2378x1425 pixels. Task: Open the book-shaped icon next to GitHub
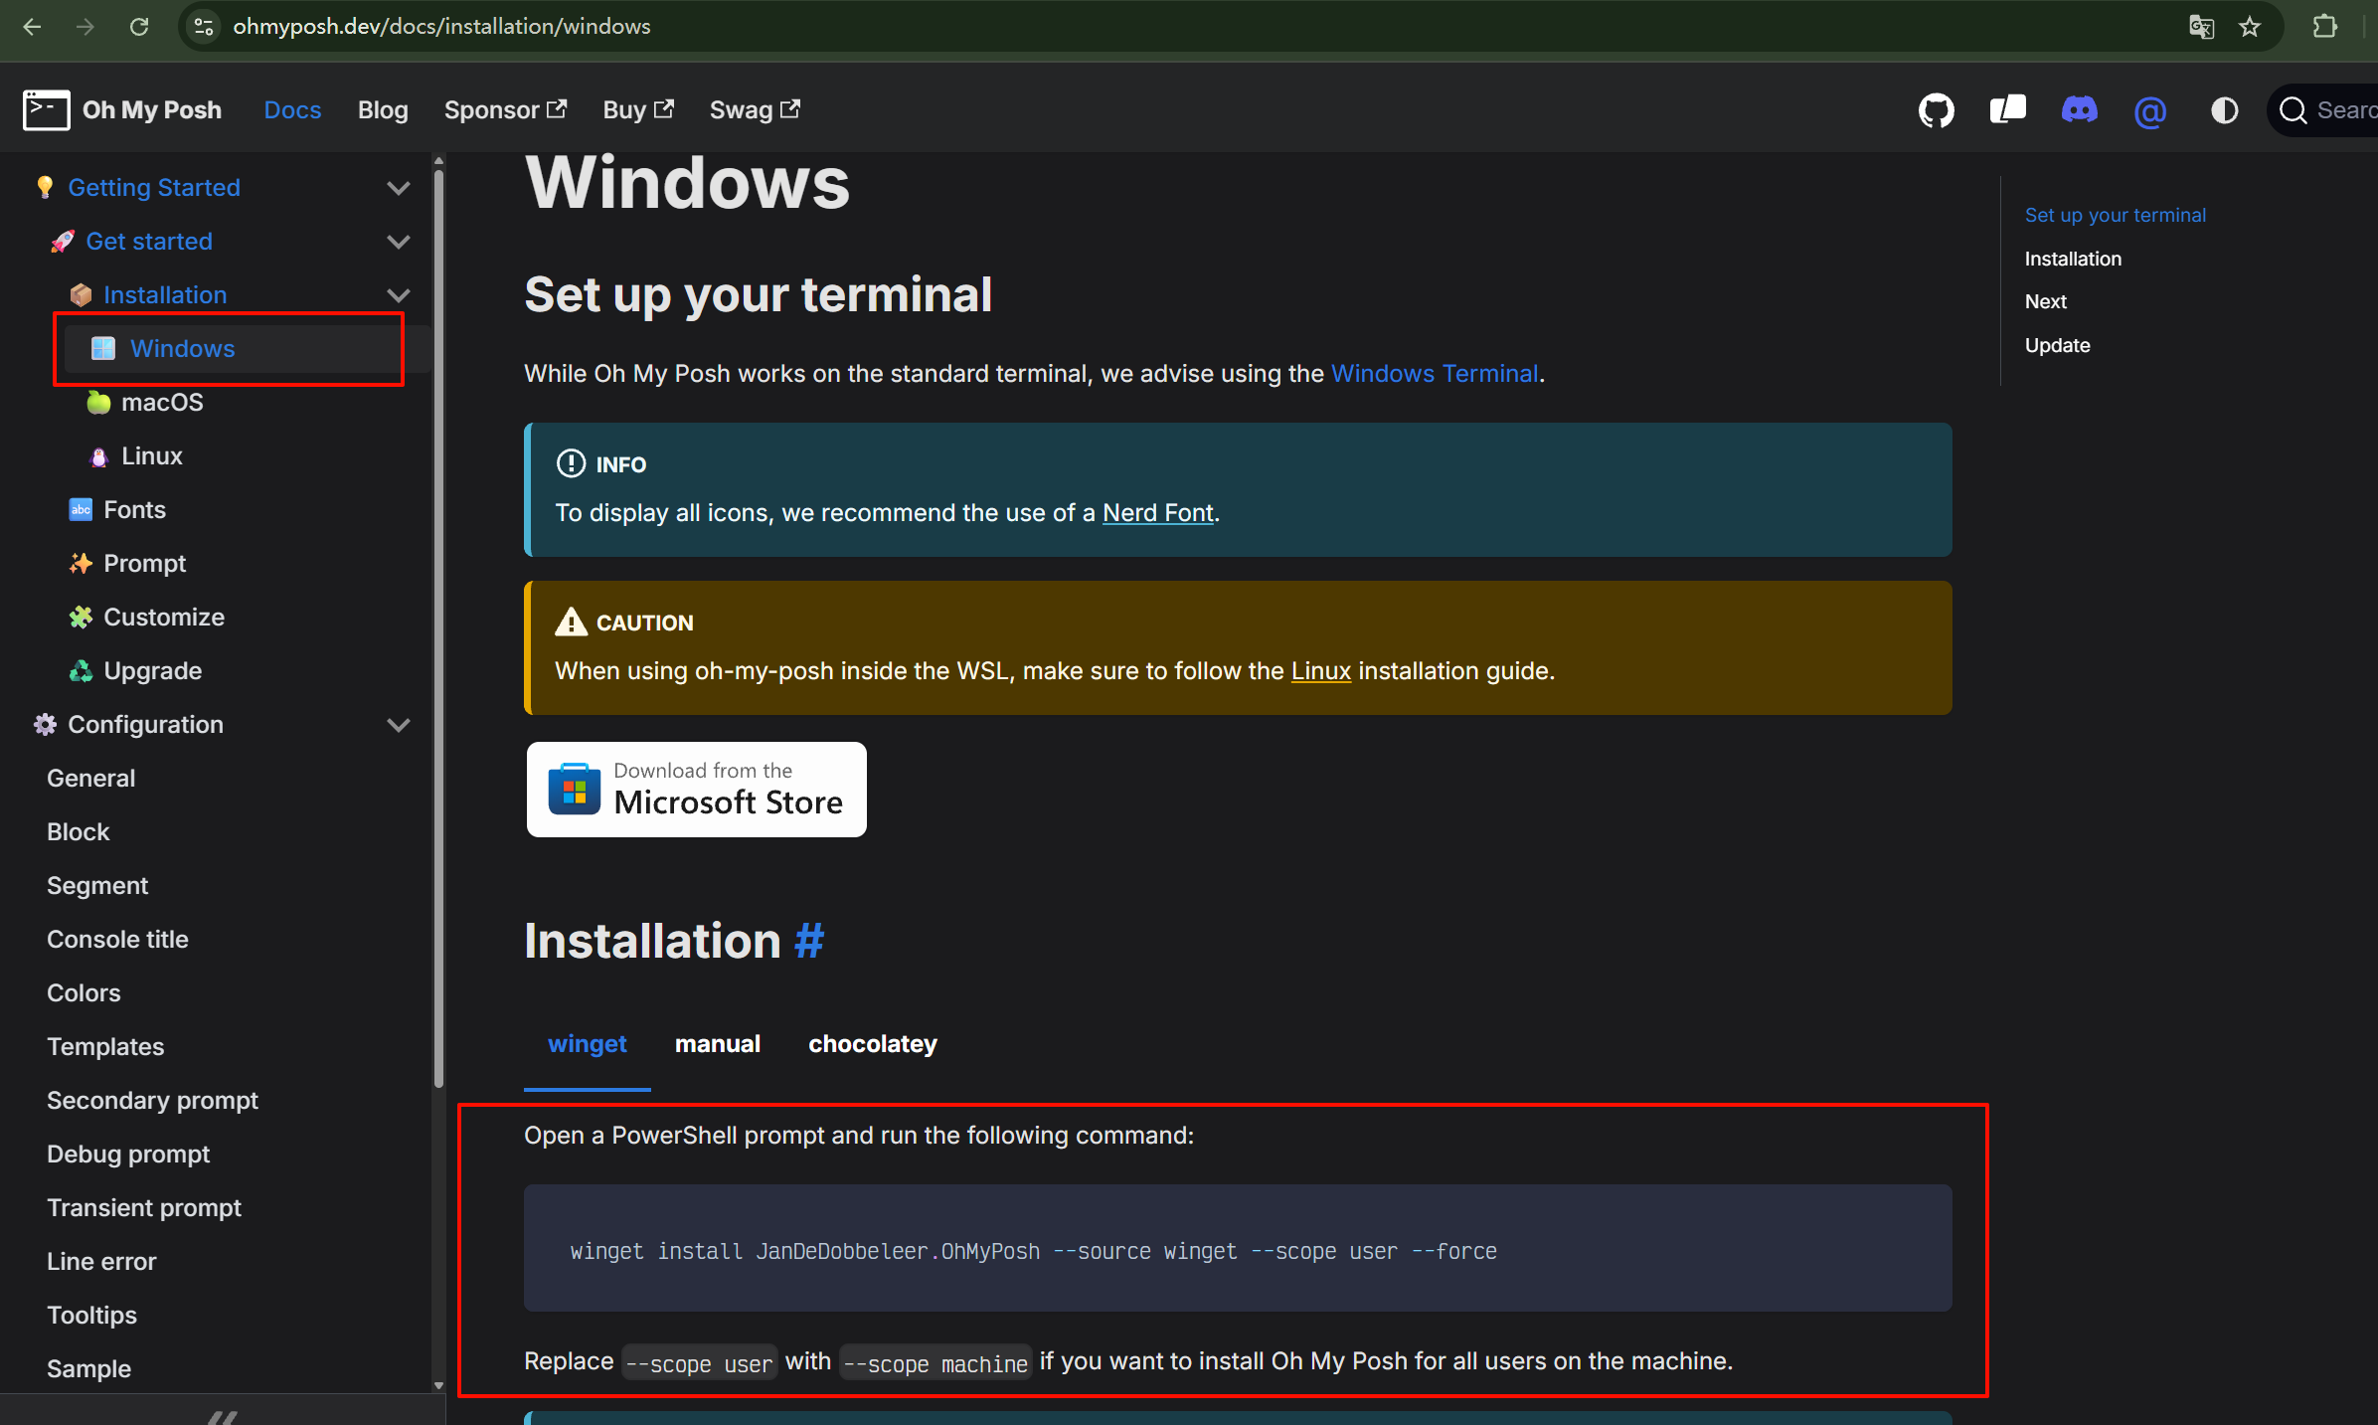pos(2007,109)
